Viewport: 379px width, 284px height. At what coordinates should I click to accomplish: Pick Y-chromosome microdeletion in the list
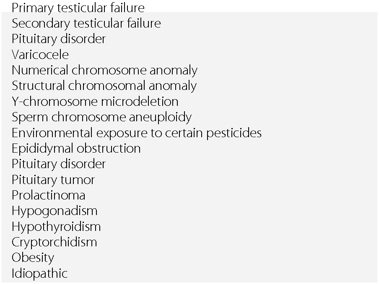(95, 102)
